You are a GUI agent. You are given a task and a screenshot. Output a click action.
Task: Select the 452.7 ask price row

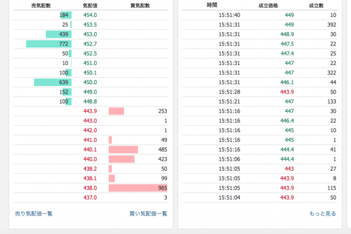point(91,44)
